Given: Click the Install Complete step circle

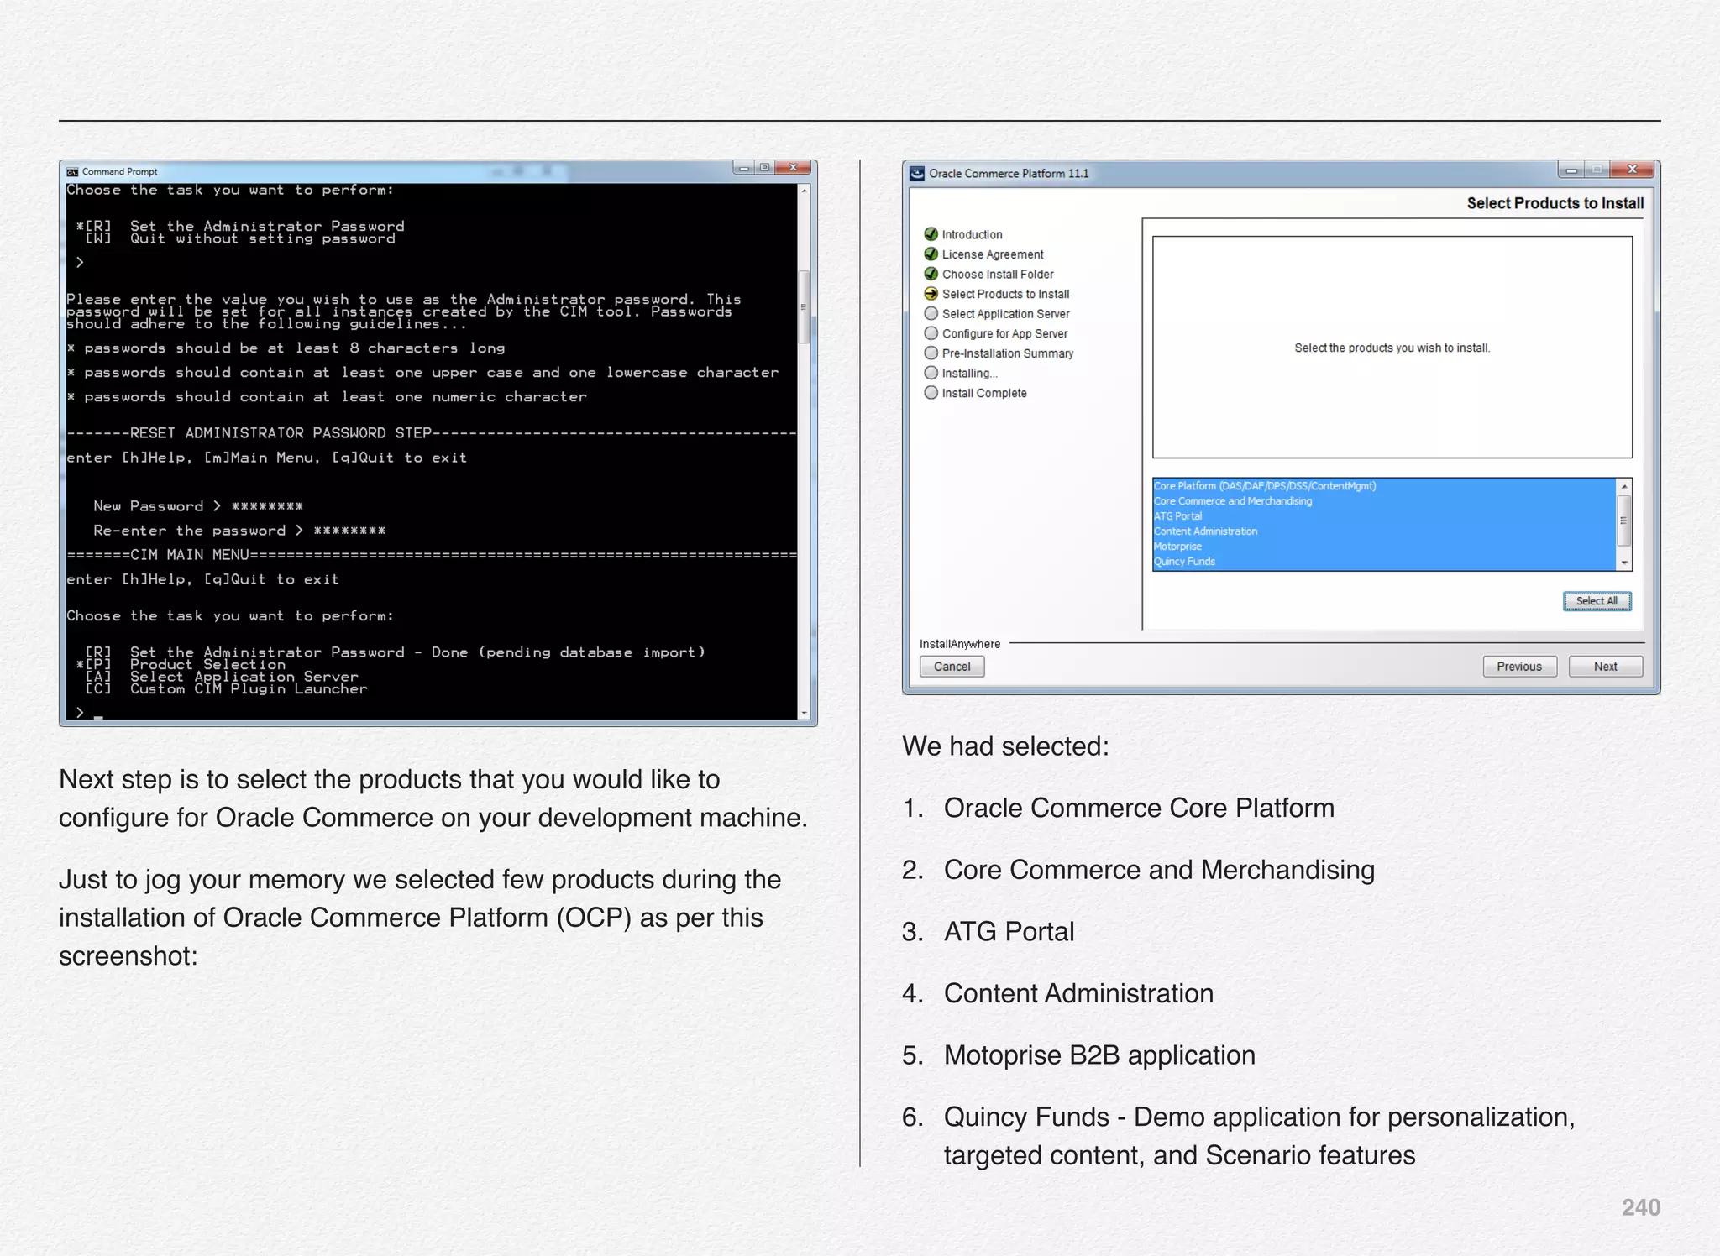Looking at the screenshot, I should (x=931, y=393).
